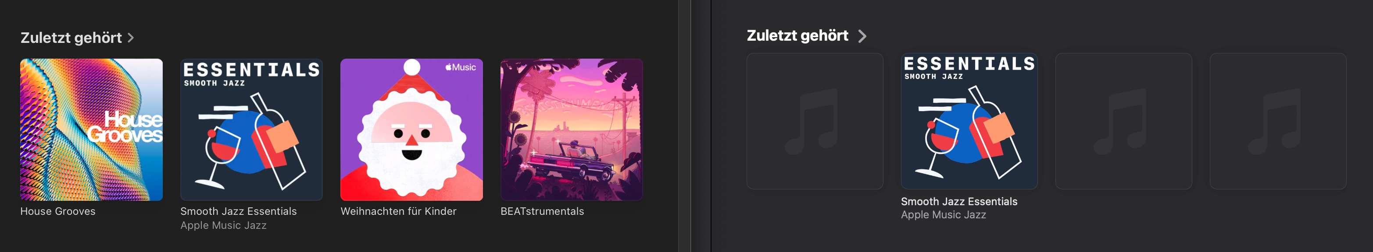Open Smooth Jazz Essentials cover among placeholder tiles
This screenshot has width=1373, height=252.
coord(969,121)
